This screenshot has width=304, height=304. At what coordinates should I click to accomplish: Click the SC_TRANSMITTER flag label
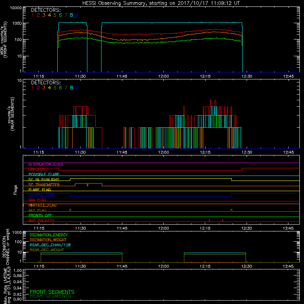[x=44, y=185]
